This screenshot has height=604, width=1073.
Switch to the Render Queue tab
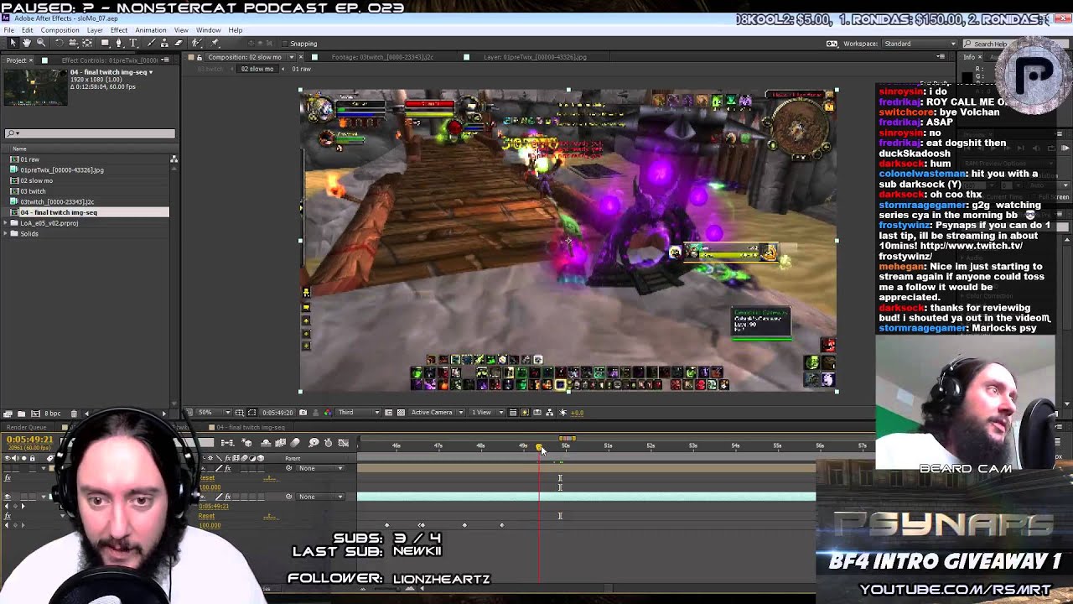click(28, 427)
